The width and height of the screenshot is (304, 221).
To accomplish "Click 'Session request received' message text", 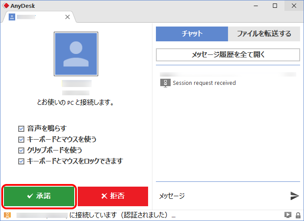I will click(x=204, y=83).
